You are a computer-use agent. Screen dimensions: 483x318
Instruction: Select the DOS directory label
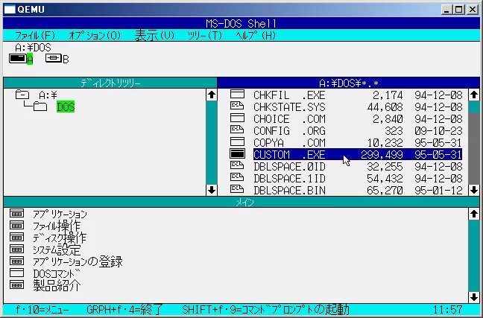click(x=66, y=106)
